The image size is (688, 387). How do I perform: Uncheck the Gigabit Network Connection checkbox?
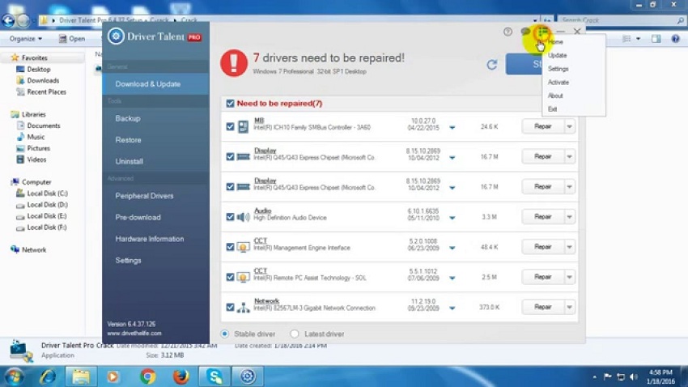point(230,308)
